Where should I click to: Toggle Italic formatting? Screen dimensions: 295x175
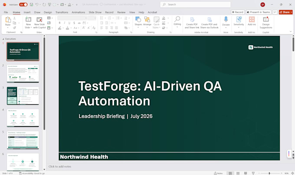[64, 23]
